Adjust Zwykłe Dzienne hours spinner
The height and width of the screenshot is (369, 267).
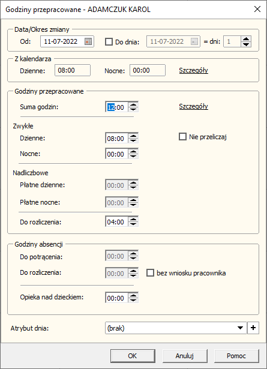pyautogui.click(x=133, y=138)
